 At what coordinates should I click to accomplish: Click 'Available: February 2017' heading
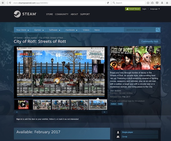(38, 132)
